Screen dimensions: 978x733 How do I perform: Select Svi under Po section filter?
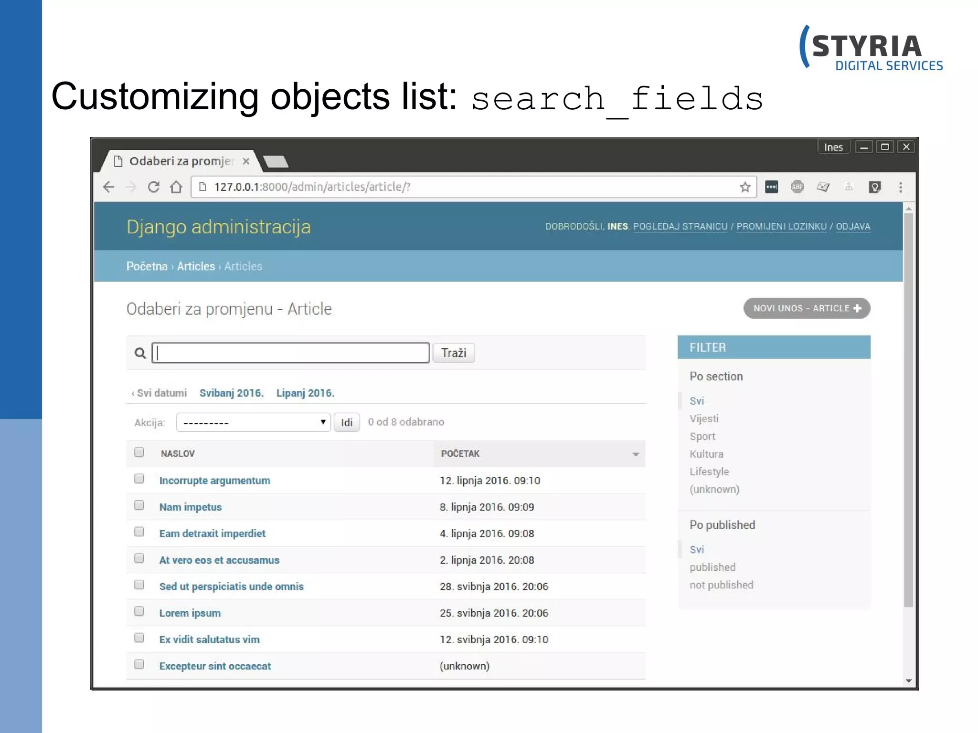697,401
